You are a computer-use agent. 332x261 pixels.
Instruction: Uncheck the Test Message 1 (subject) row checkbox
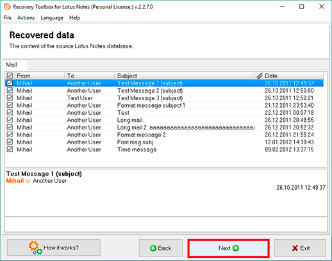pyautogui.click(x=10, y=83)
